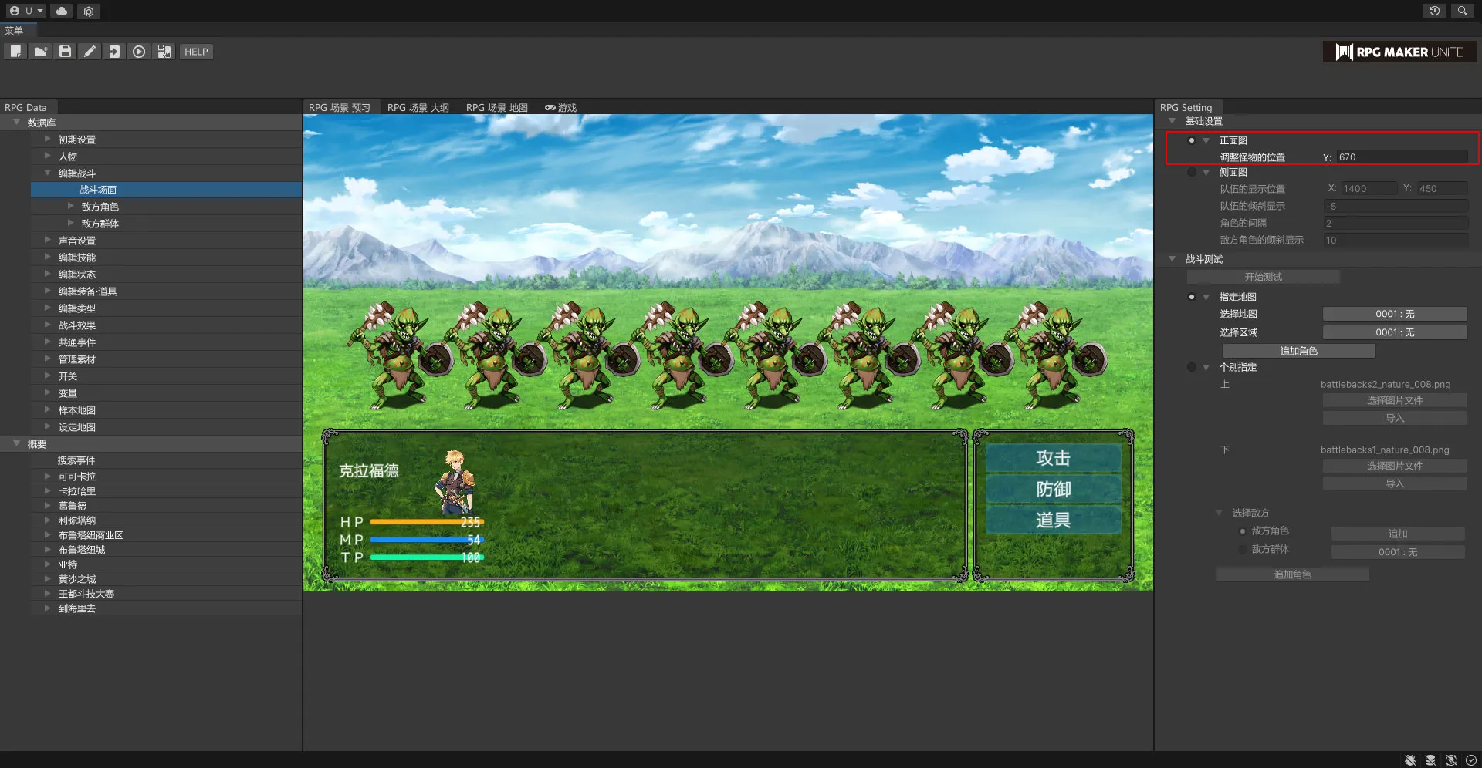
Task: Open the undo history clock icon
Action: pyautogui.click(x=1434, y=11)
